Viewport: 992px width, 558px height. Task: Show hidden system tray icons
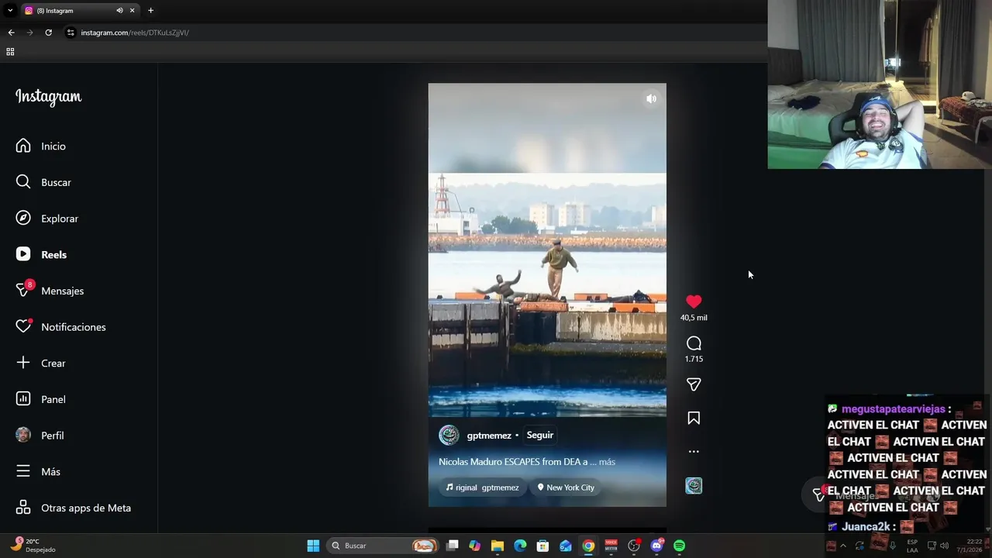point(843,546)
